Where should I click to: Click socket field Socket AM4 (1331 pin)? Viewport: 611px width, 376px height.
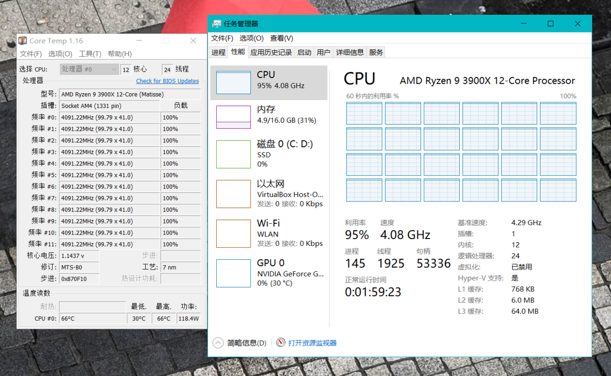[x=109, y=105]
